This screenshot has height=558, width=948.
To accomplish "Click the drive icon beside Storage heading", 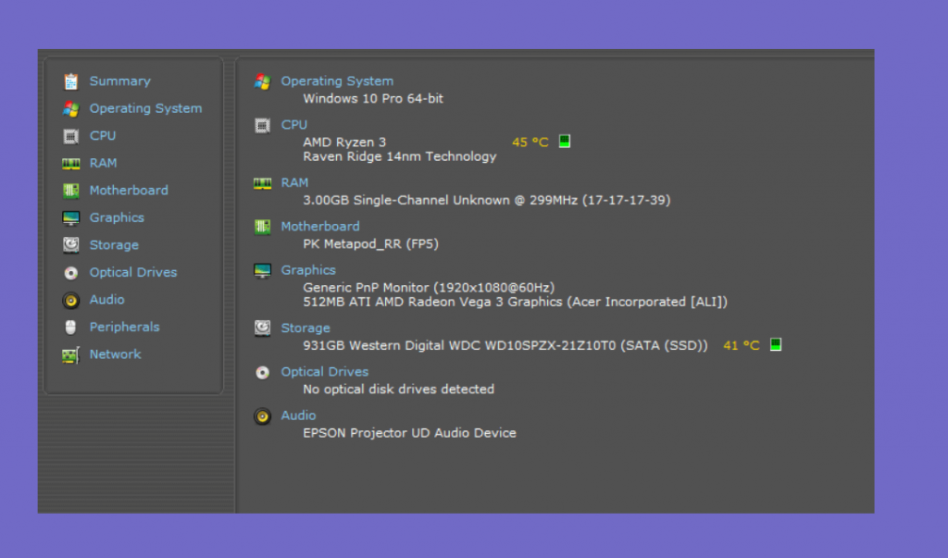I will [x=262, y=329].
